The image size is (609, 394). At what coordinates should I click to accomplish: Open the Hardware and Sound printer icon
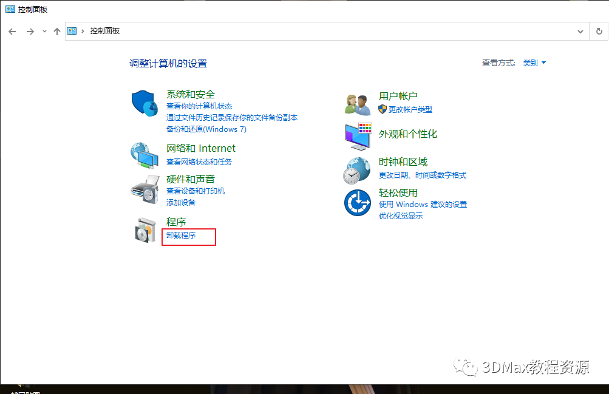(x=145, y=189)
